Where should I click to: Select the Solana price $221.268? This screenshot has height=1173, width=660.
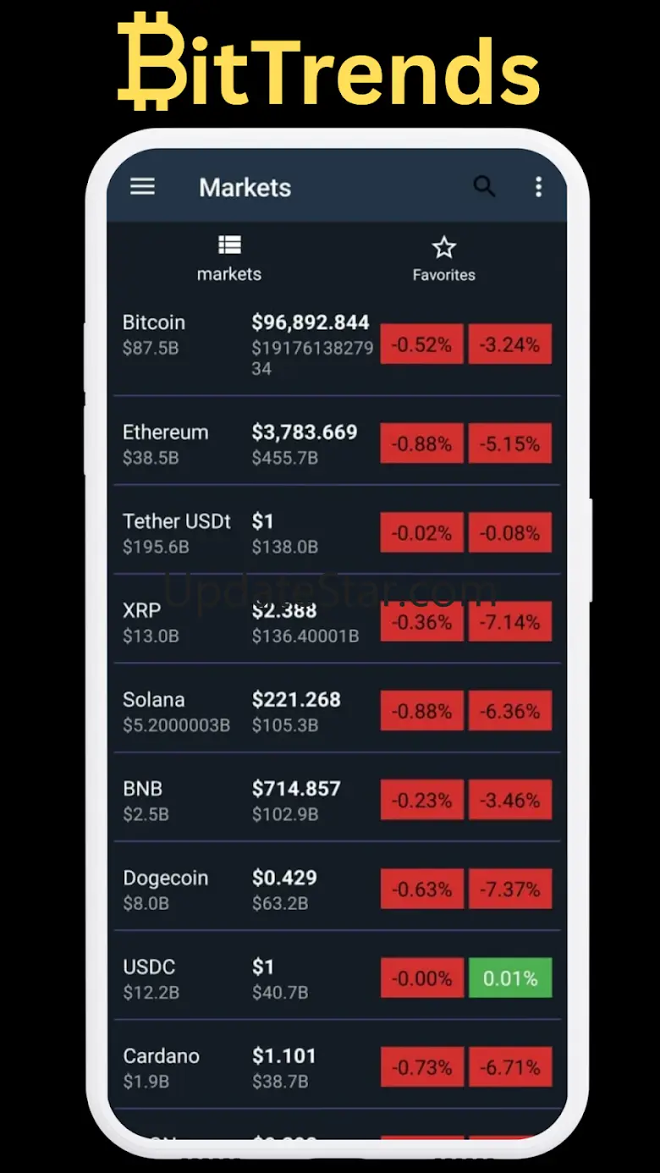pos(296,700)
